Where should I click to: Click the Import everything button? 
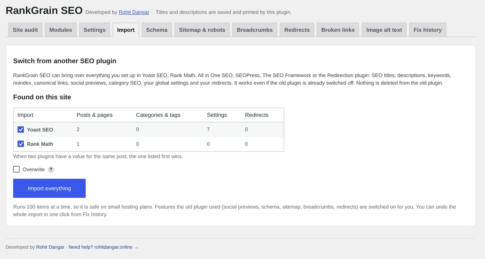(x=49, y=188)
